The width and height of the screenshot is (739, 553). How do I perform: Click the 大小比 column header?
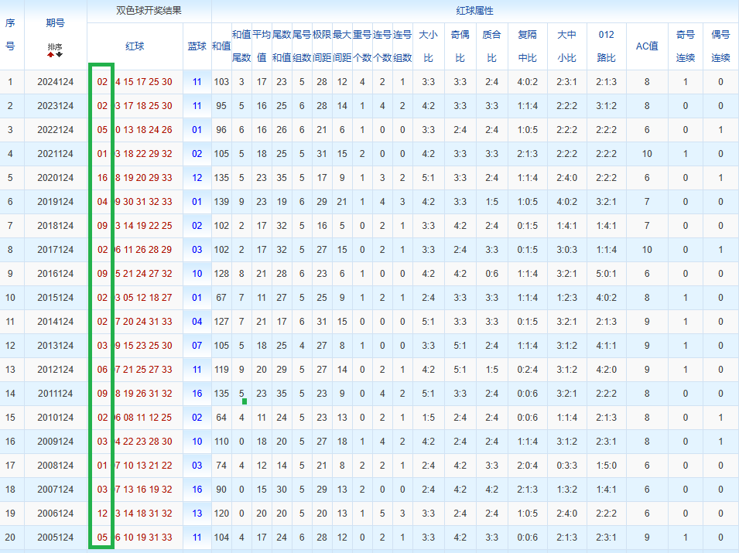pyautogui.click(x=429, y=46)
